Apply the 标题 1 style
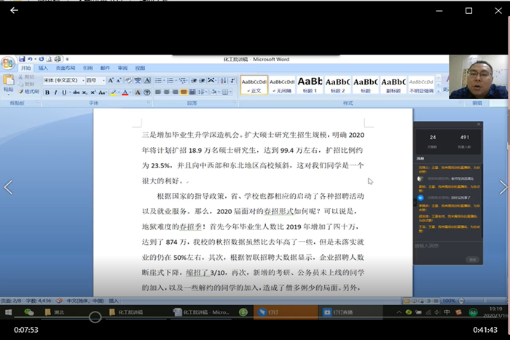 click(310, 85)
